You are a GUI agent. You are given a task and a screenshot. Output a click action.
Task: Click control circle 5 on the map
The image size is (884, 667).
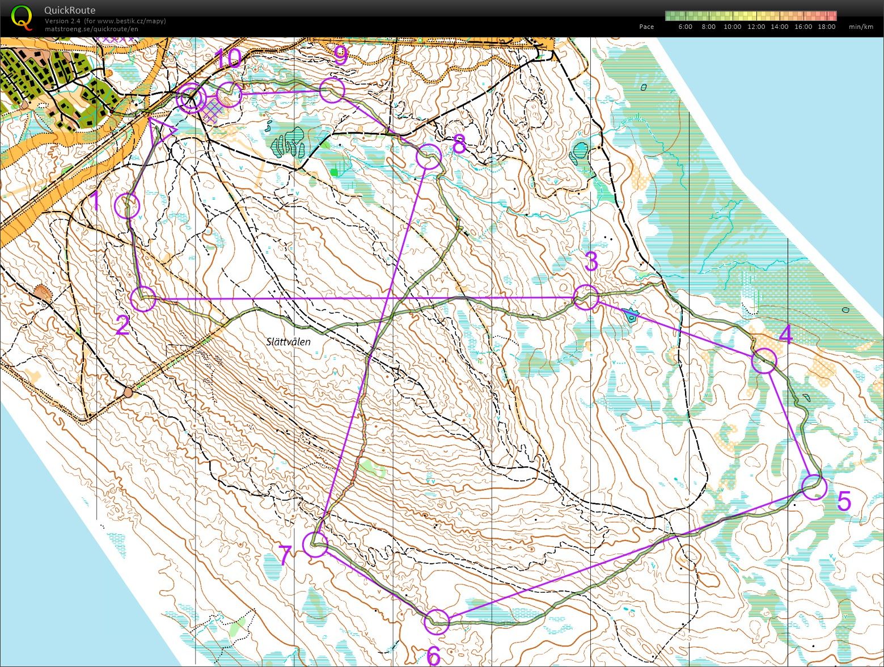(x=815, y=487)
